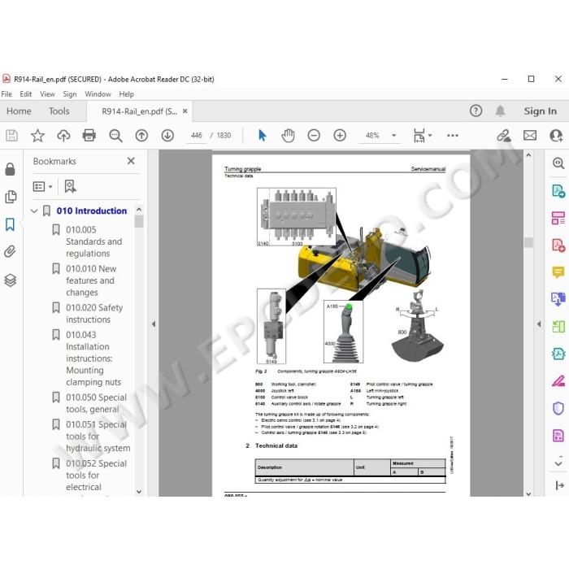Screen dimensions: 569x569
Task: Open 010.043 Installation instructions bookmark
Action: click(93, 358)
